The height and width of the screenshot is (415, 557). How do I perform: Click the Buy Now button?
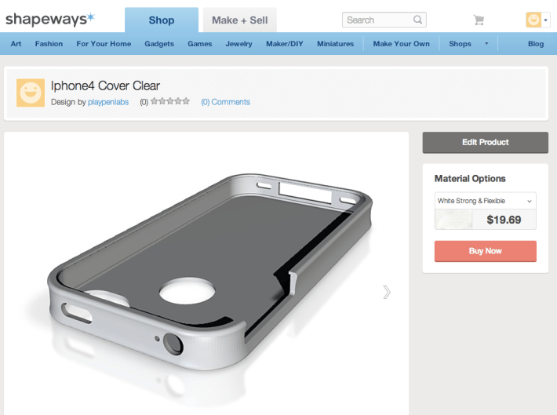click(x=486, y=251)
